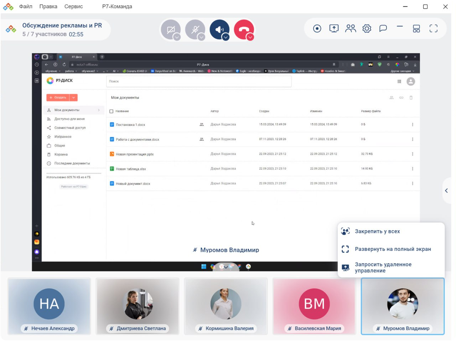Open the apps grid icon in shared Р7-Диск

click(399, 82)
